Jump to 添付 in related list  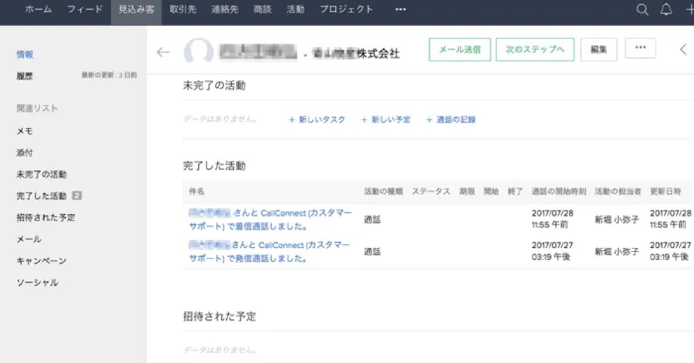[x=25, y=153]
